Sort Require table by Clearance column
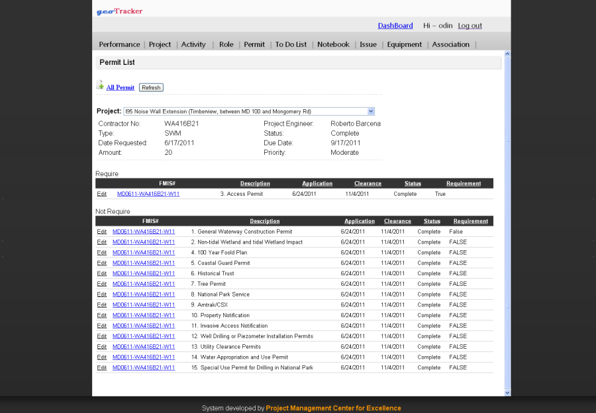 [x=368, y=183]
